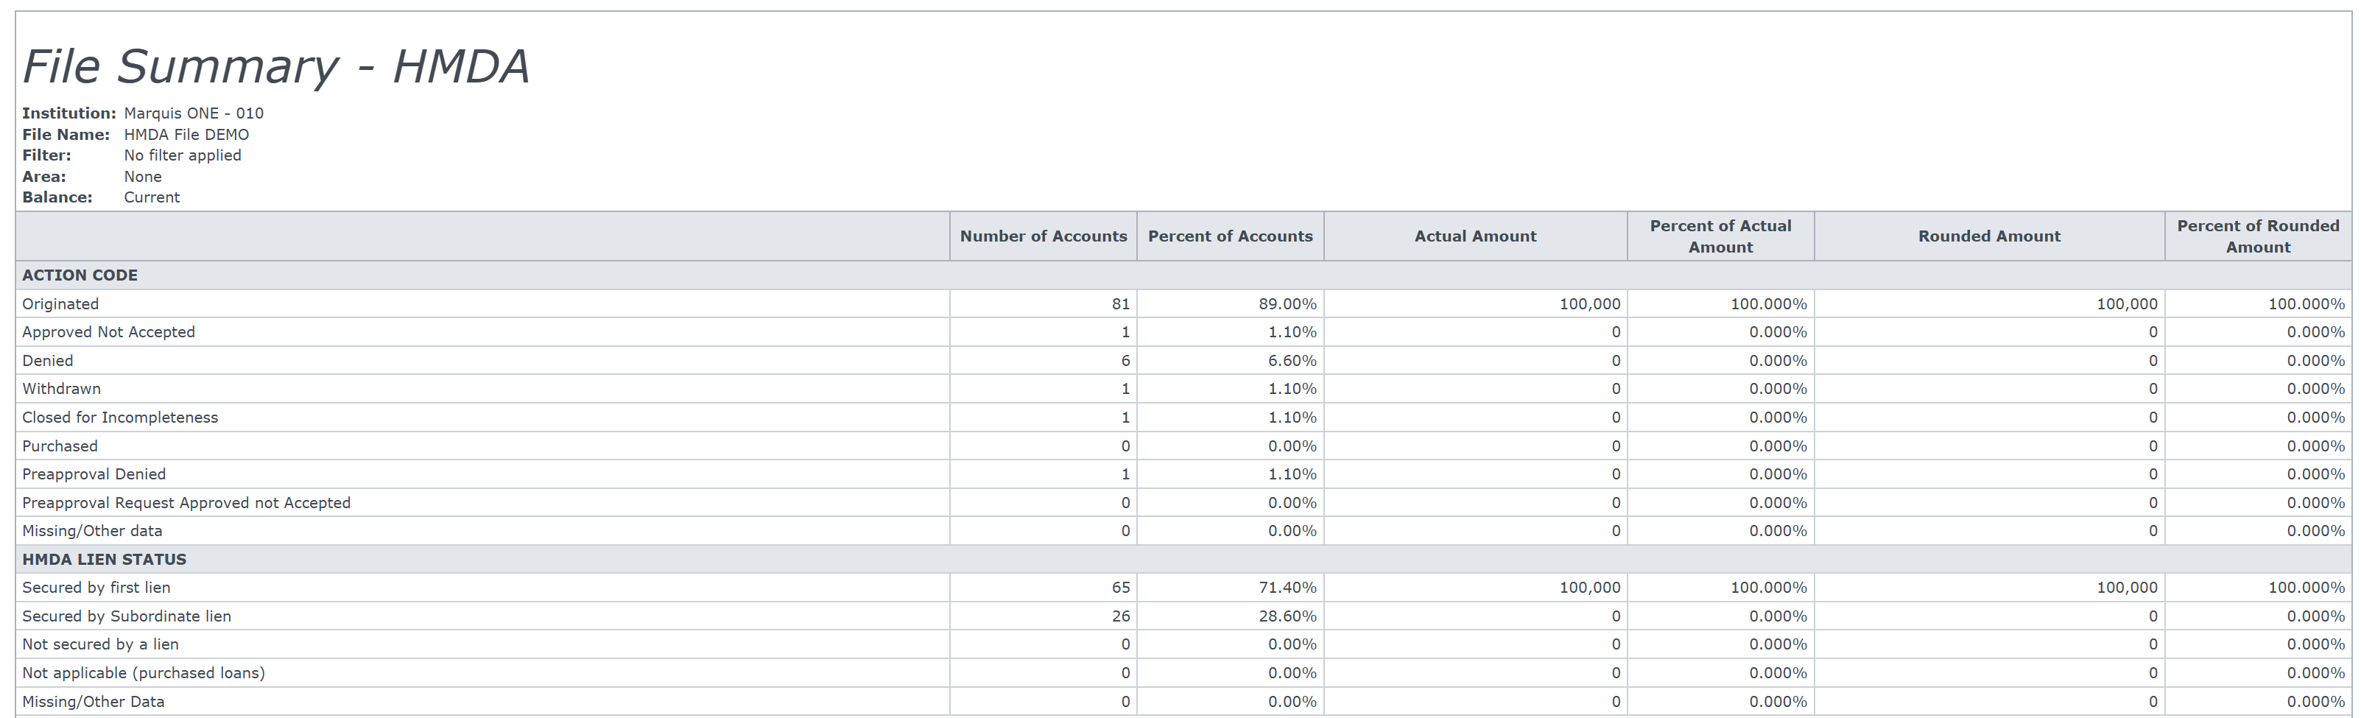Click the File Summary - HMDA title
Image resolution: width=2361 pixels, height=718 pixels.
coord(276,66)
